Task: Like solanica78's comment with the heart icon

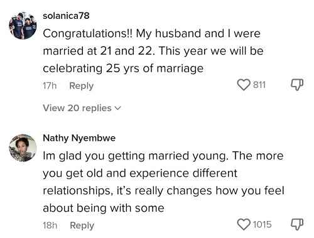Action: click(244, 85)
